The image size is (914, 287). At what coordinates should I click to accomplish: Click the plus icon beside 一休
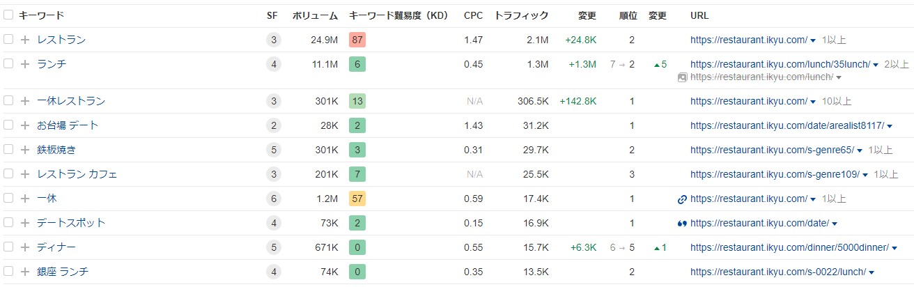[x=25, y=199]
